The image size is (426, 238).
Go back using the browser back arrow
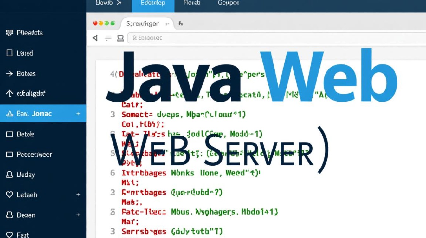click(x=95, y=38)
